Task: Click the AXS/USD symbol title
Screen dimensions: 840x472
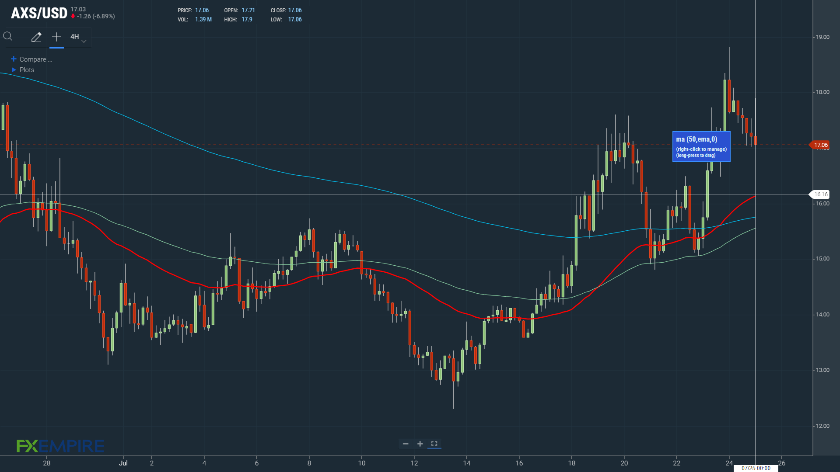Action: [39, 14]
